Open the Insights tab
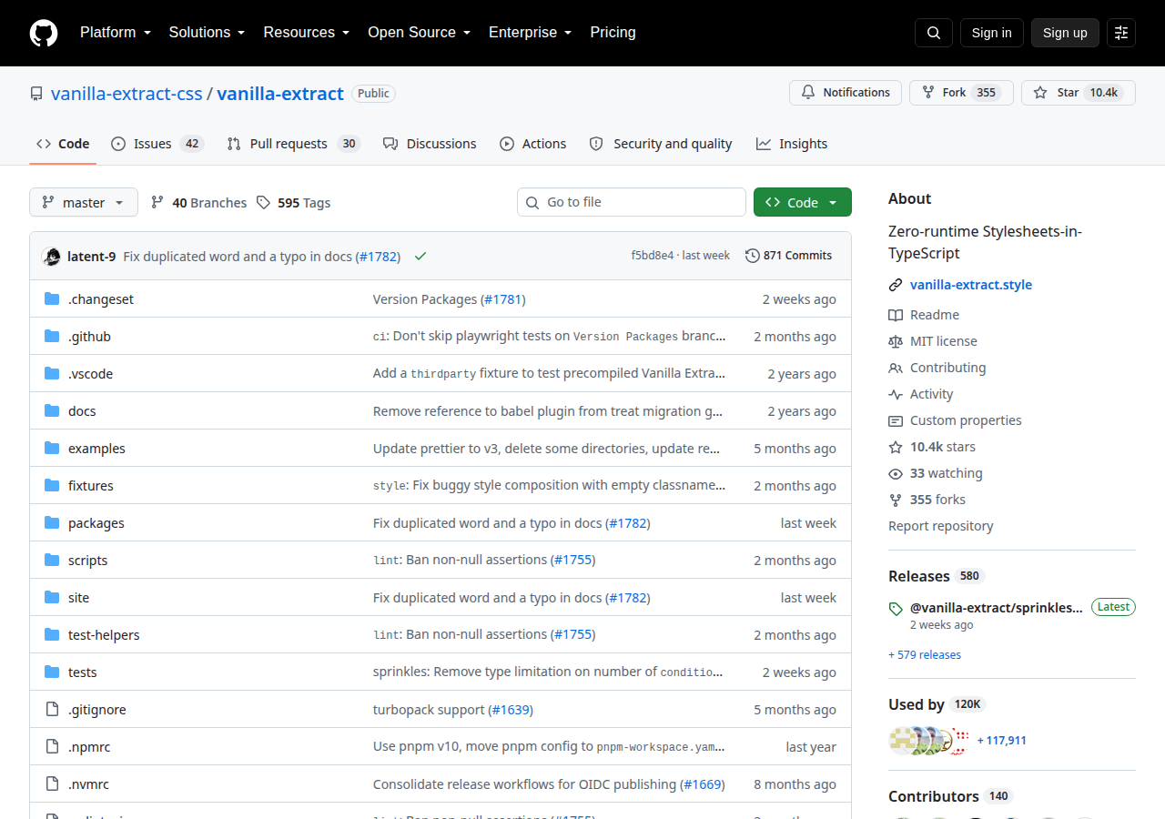 click(x=792, y=144)
